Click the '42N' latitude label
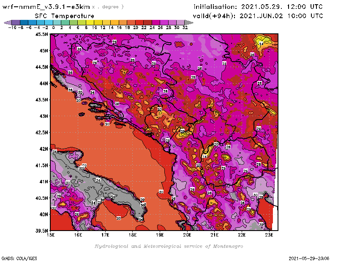Screen dimensions: 338x261 (44, 149)
